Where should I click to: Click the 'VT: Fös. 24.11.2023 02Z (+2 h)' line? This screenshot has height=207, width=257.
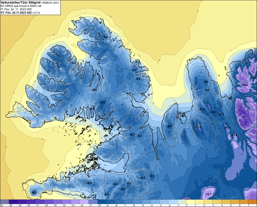click(x=20, y=13)
